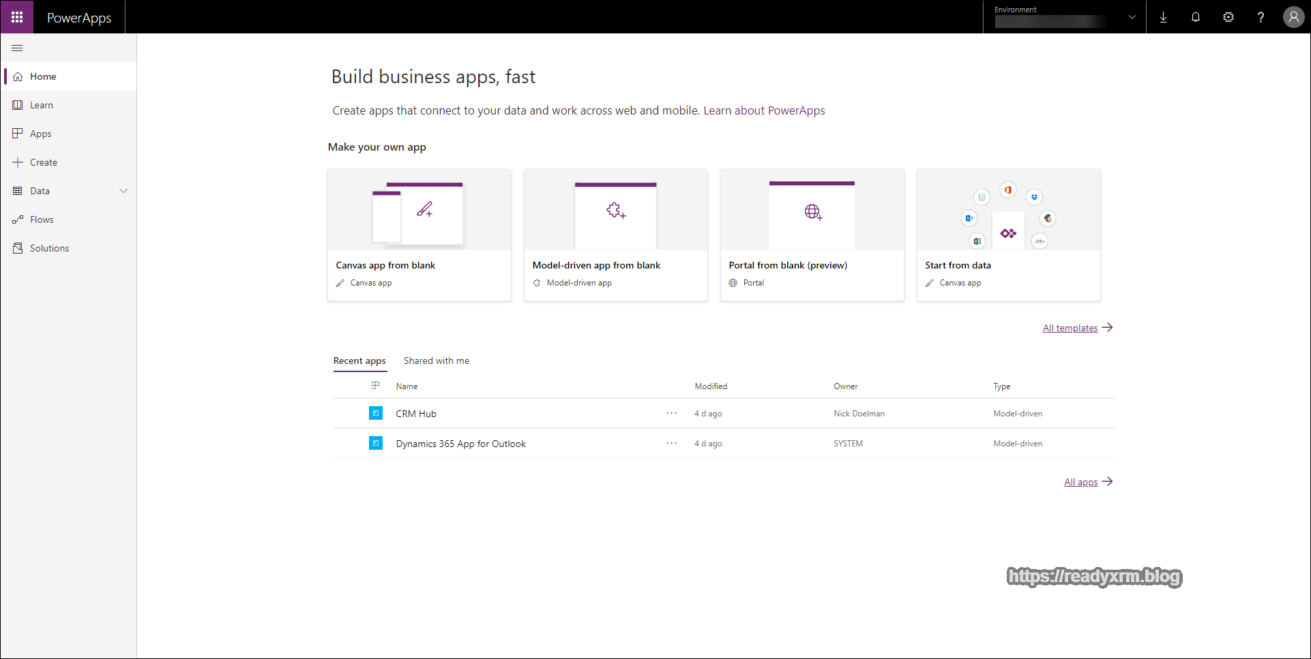Open the notifications bell
This screenshot has width=1311, height=659.
(1196, 17)
